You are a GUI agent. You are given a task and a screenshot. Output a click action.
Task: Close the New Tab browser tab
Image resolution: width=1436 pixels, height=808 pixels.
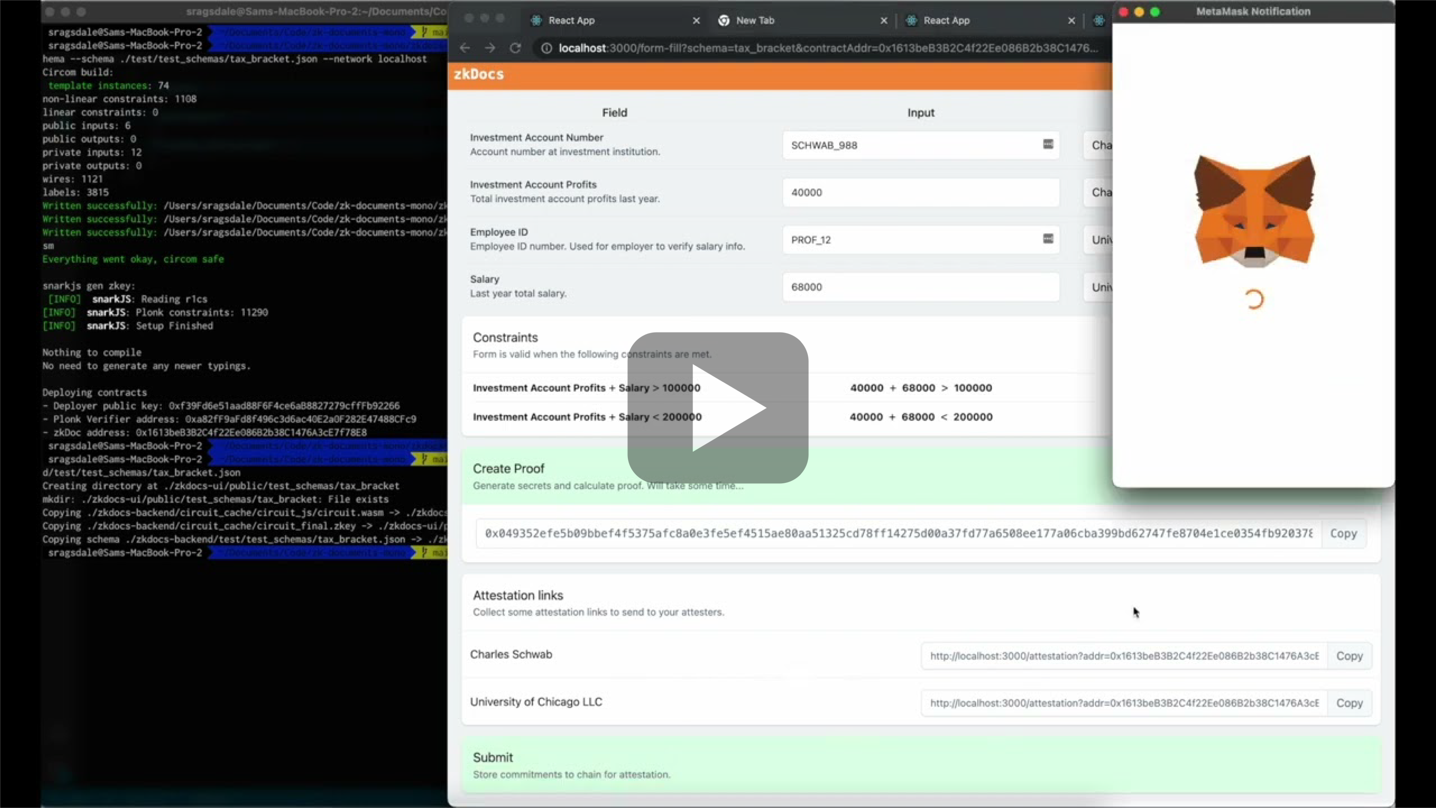pyautogui.click(x=884, y=21)
